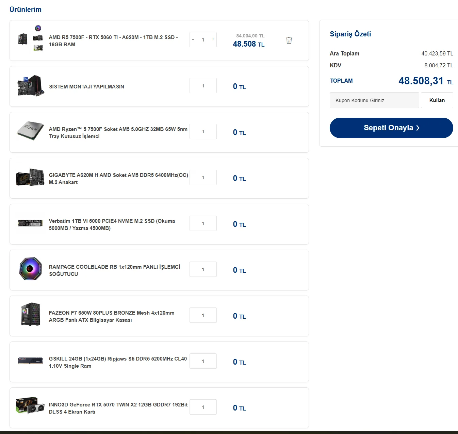Click the 48.508 TL bundle price
The height and width of the screenshot is (434, 458).
click(249, 44)
